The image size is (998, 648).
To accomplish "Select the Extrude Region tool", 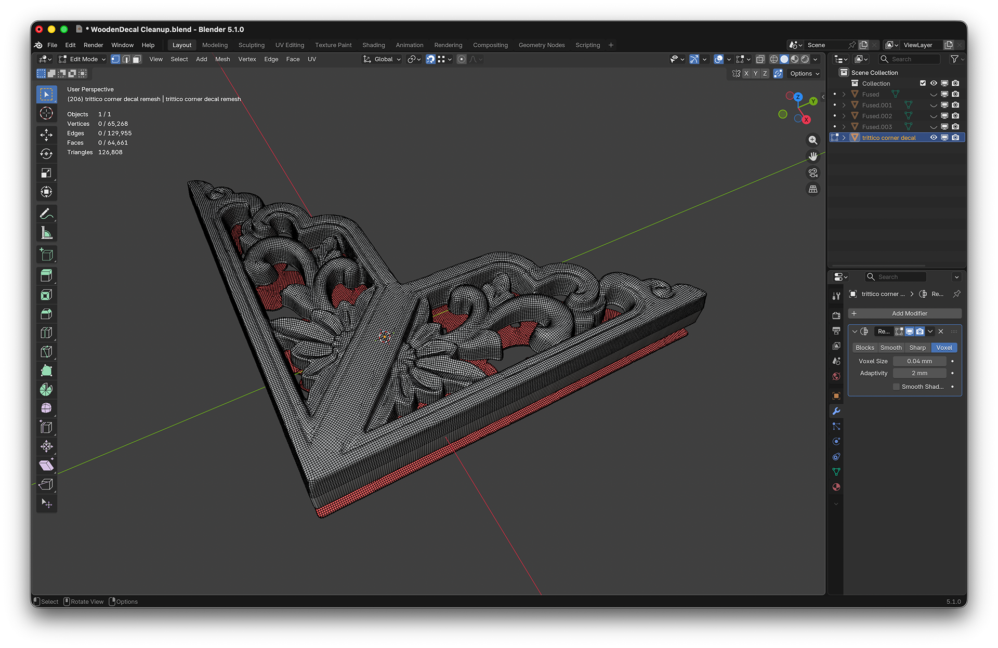I will (46, 275).
